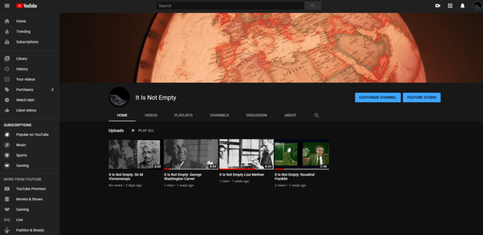Screen dimensions: 483x235
Task: Click the YouTube Premium icon
Action: [x=7, y=189]
